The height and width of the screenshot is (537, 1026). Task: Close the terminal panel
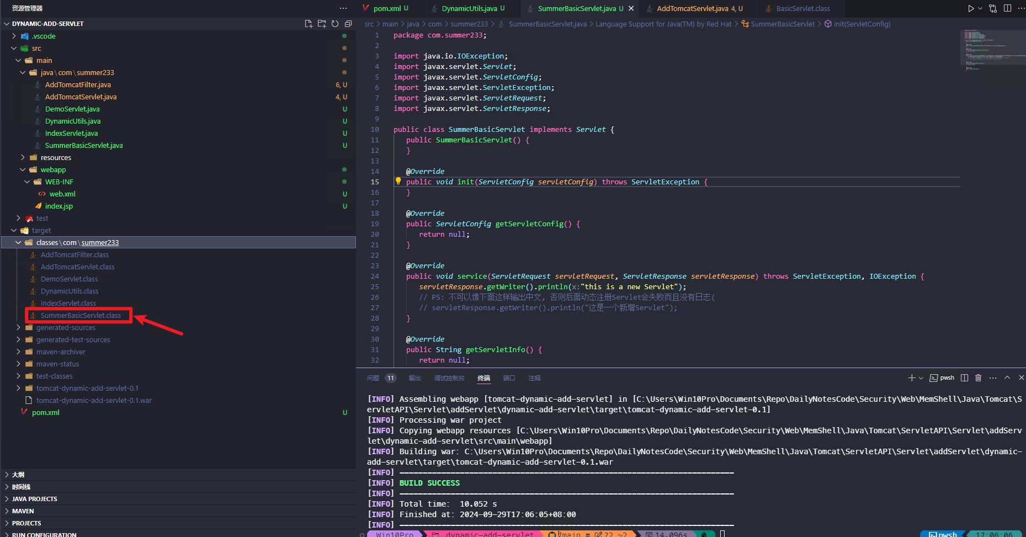[1021, 378]
